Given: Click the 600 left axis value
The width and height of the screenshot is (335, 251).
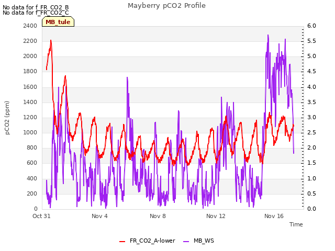Looking at the screenshot, I should tap(32, 163).
